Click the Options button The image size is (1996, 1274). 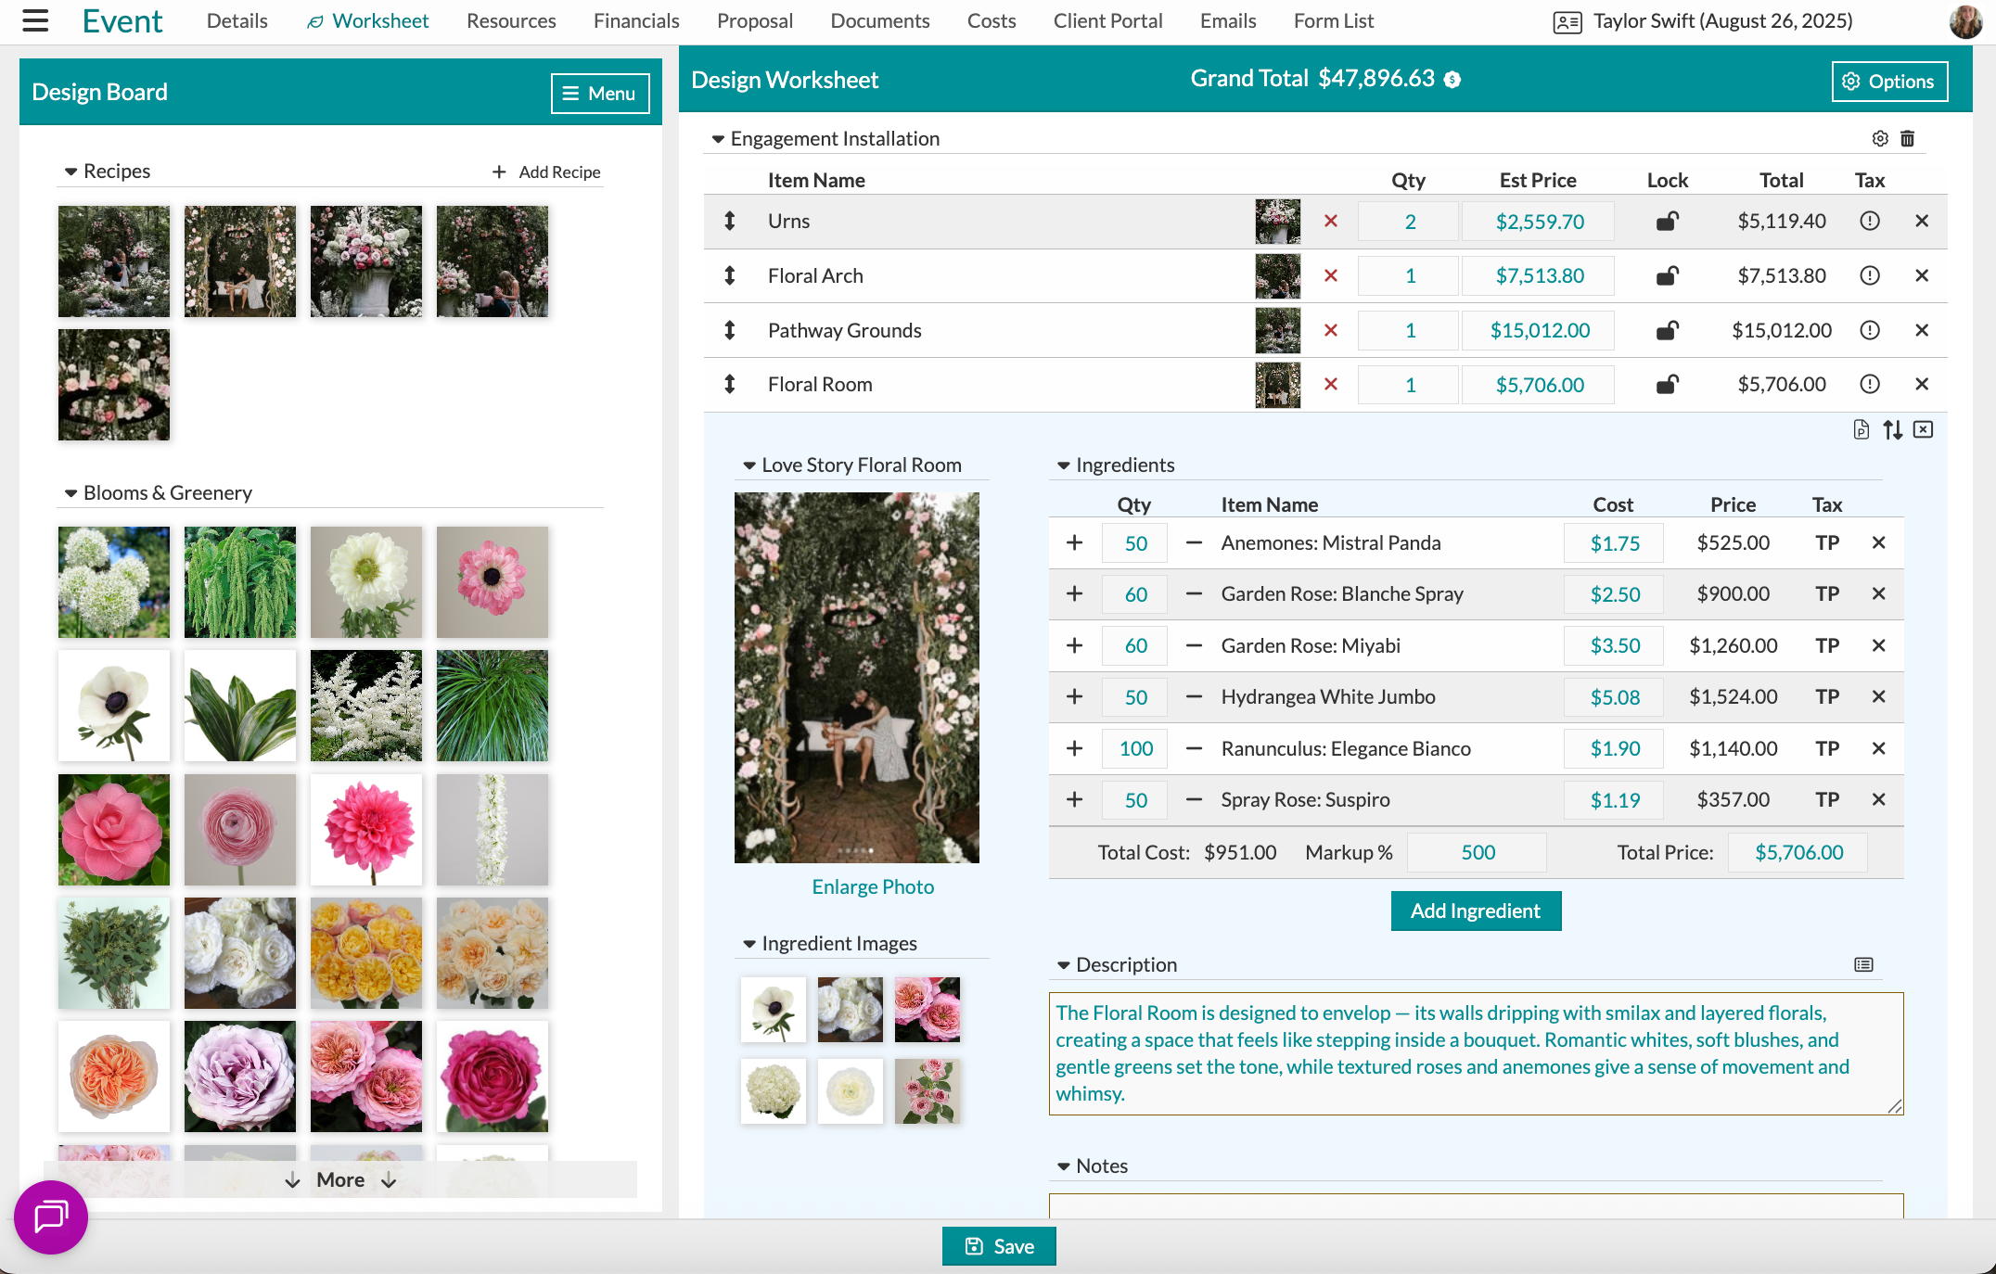(1889, 82)
